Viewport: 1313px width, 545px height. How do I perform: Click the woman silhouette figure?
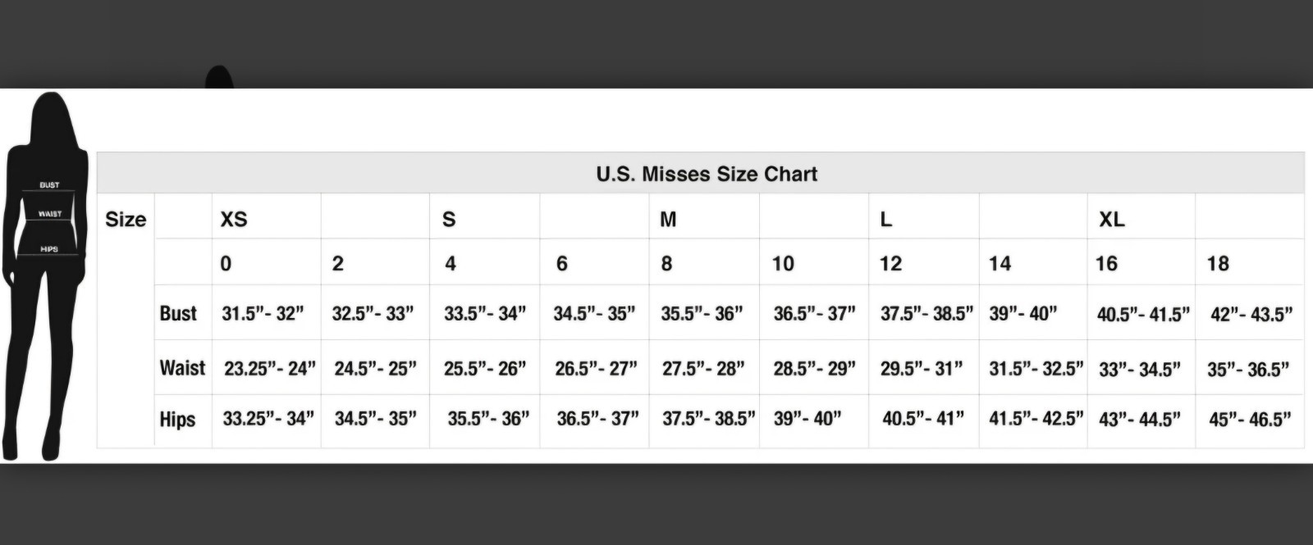point(45,275)
